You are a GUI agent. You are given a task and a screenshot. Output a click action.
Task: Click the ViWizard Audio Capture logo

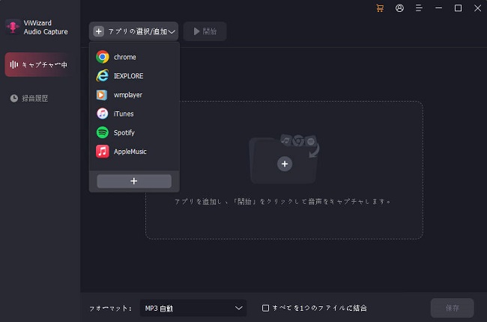pyautogui.click(x=13, y=27)
